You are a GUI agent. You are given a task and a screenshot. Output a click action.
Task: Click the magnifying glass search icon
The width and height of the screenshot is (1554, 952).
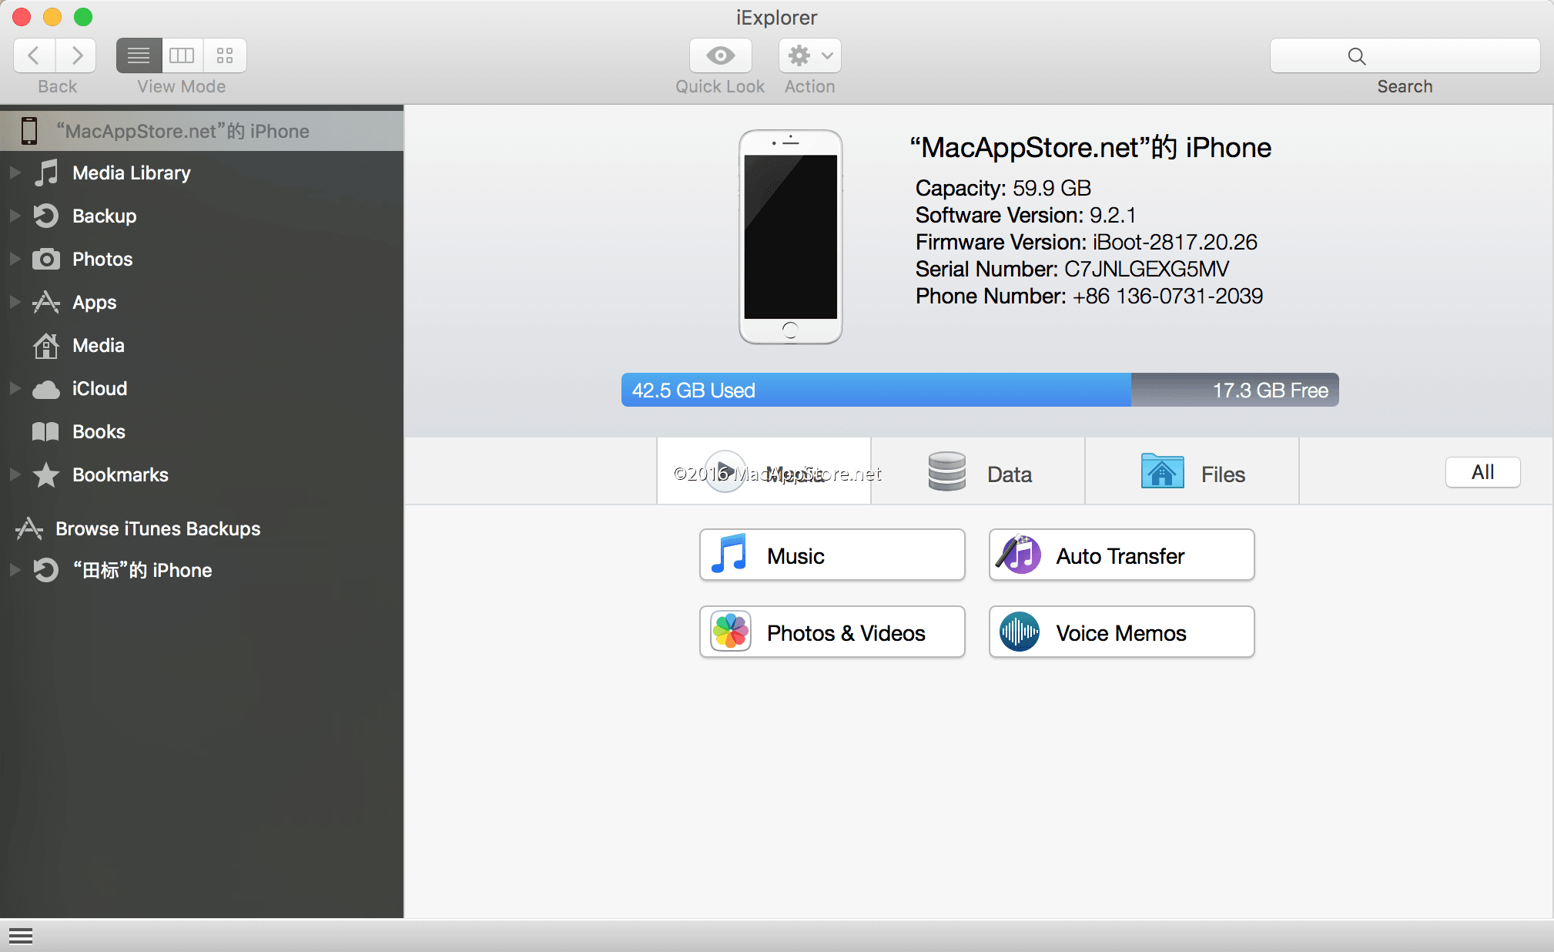[1357, 56]
